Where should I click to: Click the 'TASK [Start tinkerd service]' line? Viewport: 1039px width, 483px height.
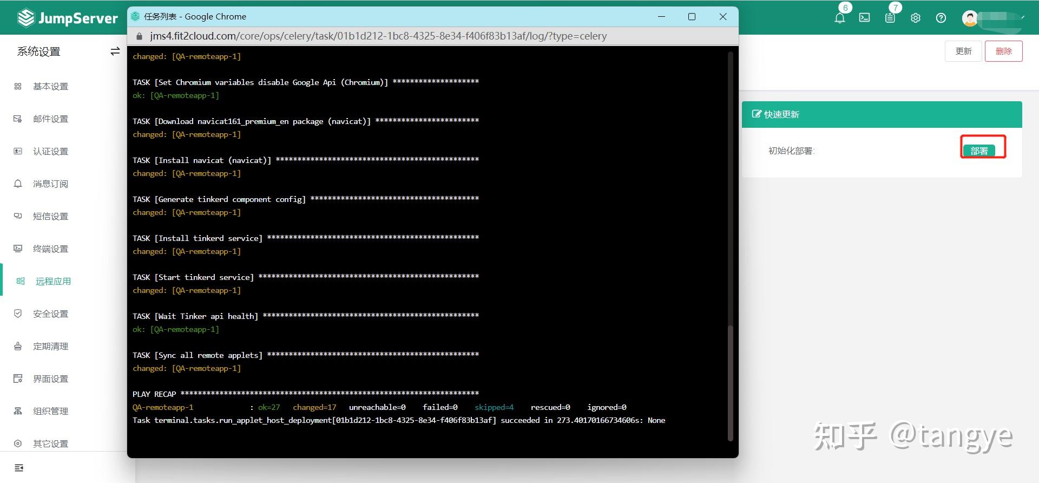coord(306,277)
